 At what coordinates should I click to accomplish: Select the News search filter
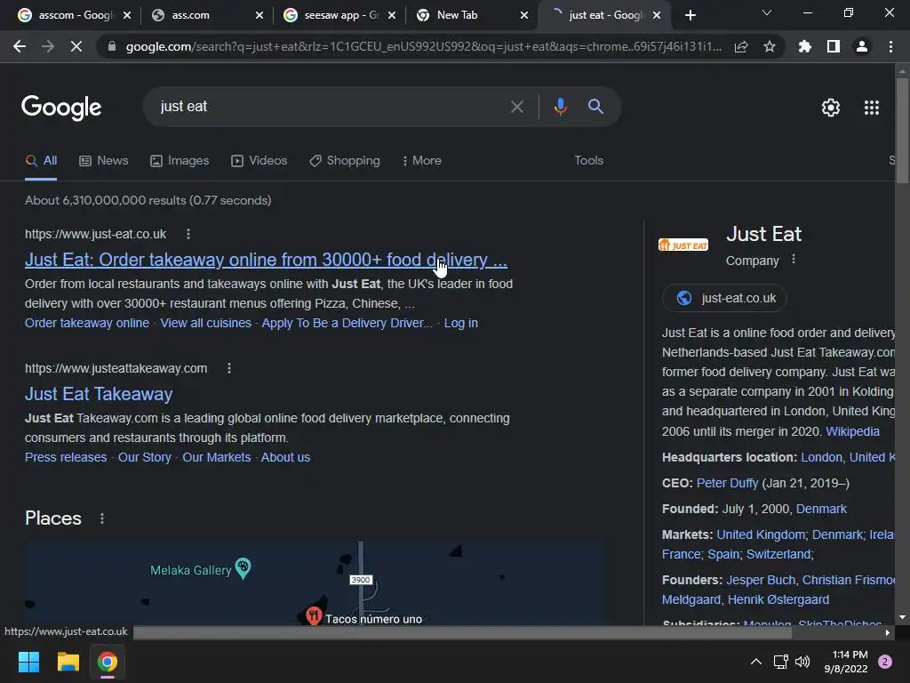pyautogui.click(x=104, y=161)
